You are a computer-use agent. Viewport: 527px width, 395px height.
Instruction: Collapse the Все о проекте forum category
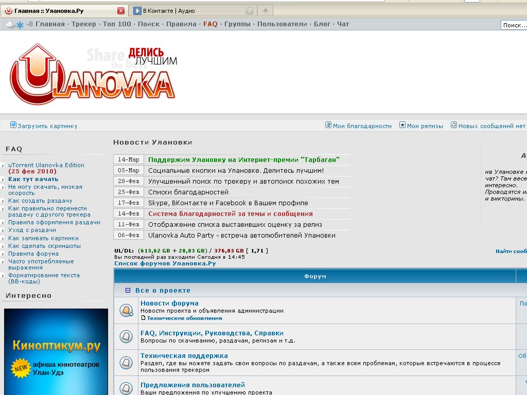point(128,291)
